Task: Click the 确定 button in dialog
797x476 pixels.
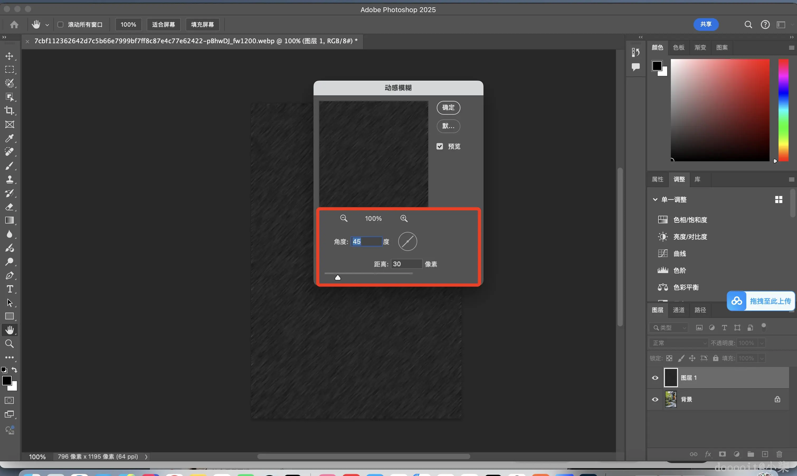Action: click(448, 108)
